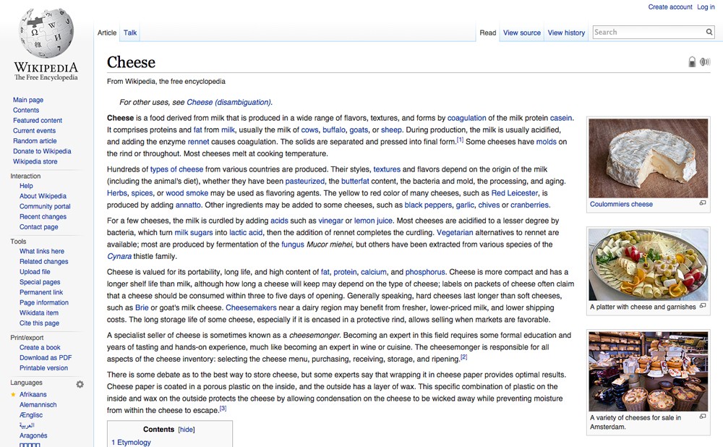Open What links here tool
This screenshot has width=723, height=447.
41,251
